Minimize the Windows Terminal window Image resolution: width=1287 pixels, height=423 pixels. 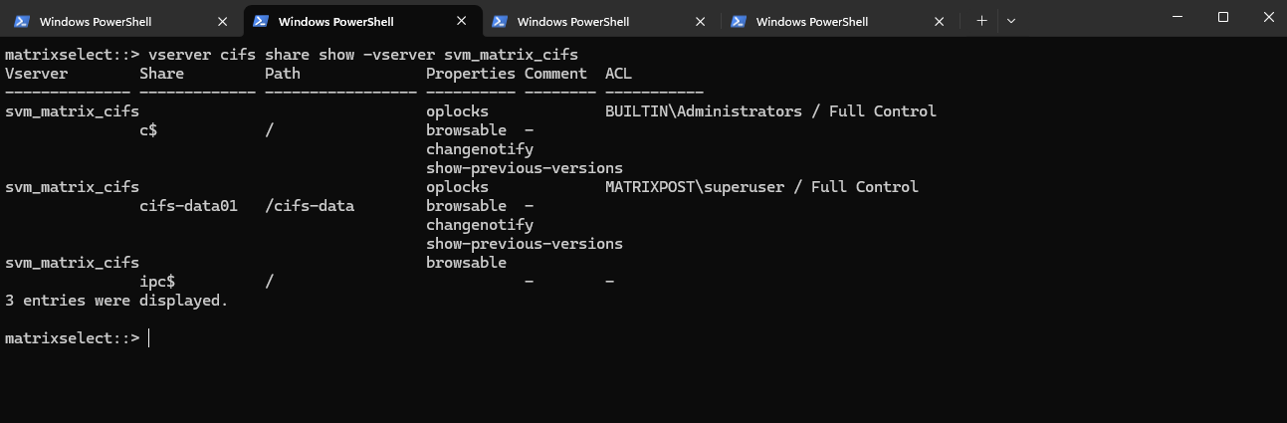1179,17
